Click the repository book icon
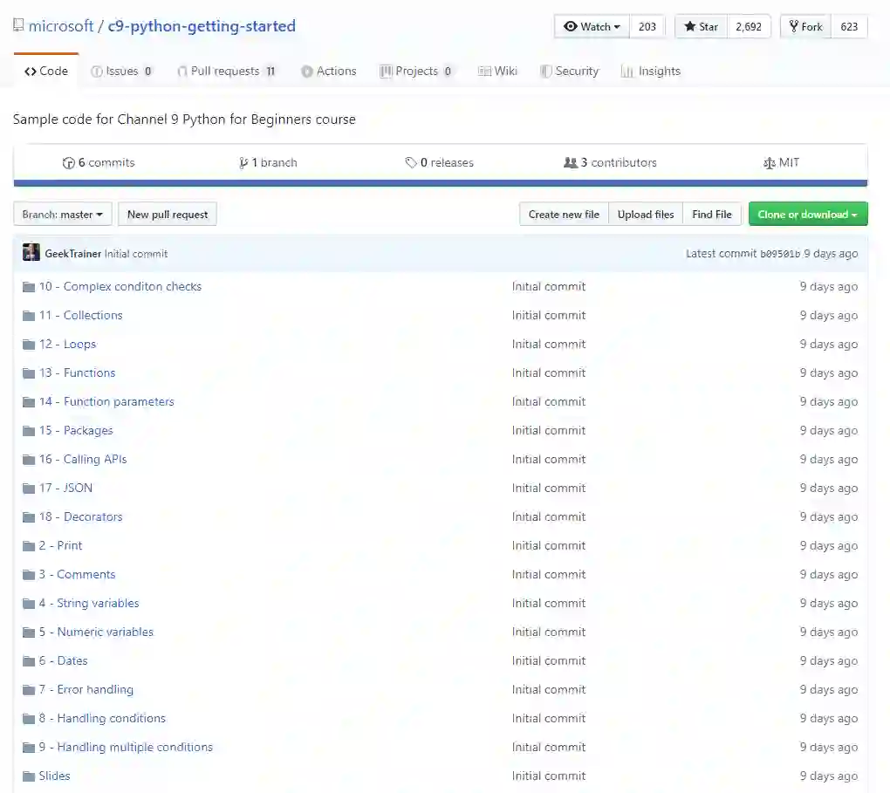This screenshot has height=793, width=890. click(18, 25)
